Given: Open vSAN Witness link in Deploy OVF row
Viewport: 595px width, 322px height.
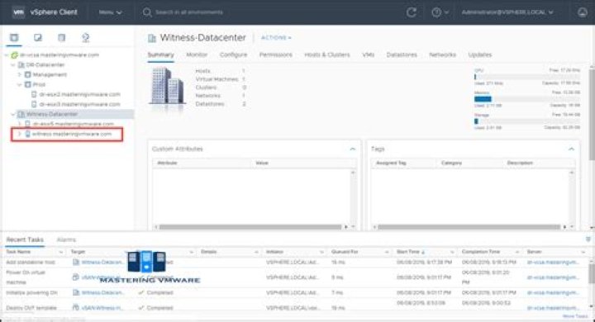Looking at the screenshot, I should 102,308.
